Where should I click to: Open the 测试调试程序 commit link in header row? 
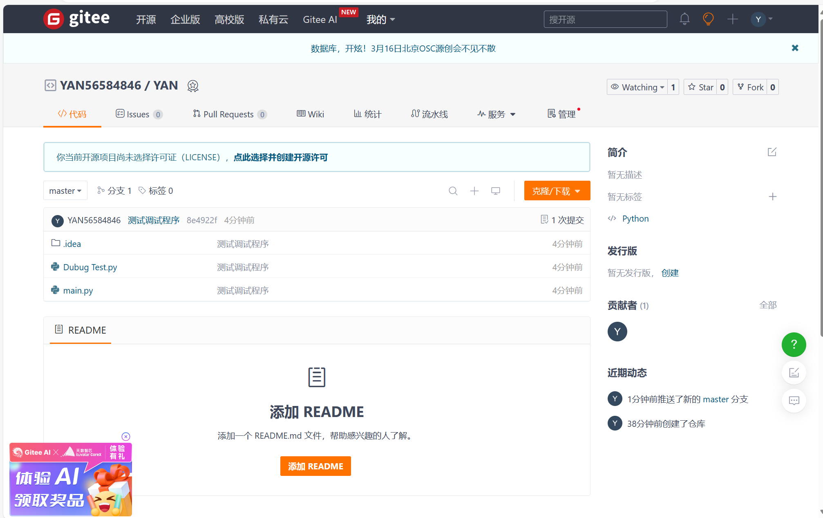click(154, 220)
